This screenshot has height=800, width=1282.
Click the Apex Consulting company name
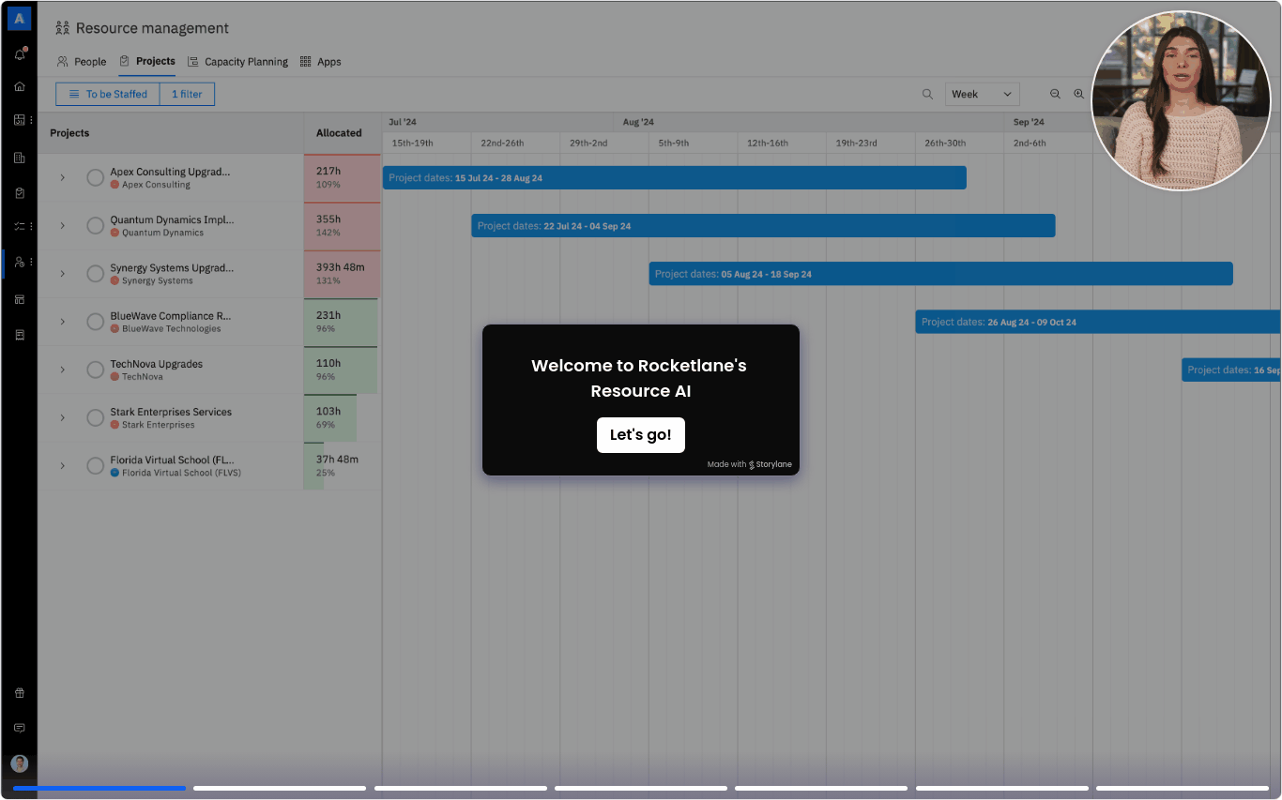pyautogui.click(x=156, y=185)
